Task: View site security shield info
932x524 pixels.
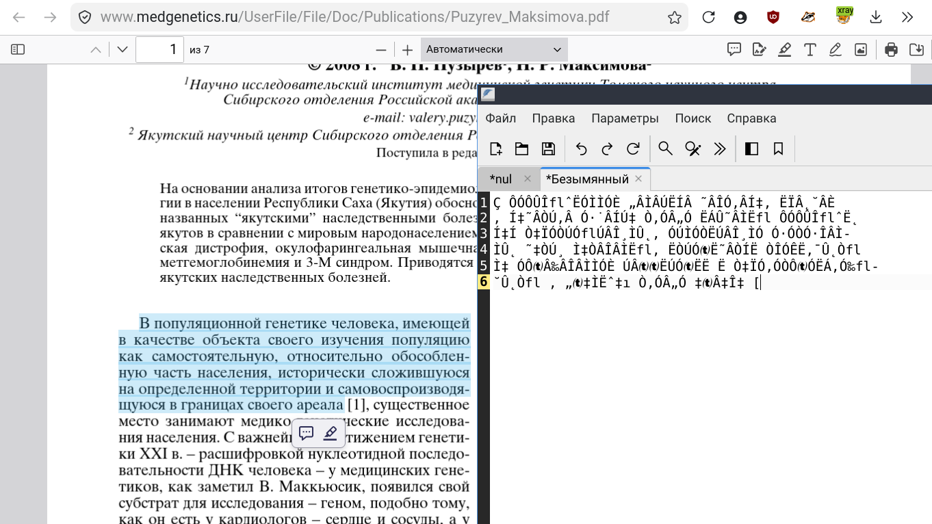Action: pyautogui.click(x=85, y=17)
